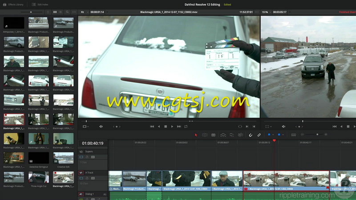Set mark out point in source viewer

[254, 127]
